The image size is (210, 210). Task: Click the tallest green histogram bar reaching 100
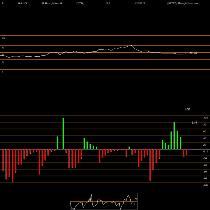click(x=63, y=134)
